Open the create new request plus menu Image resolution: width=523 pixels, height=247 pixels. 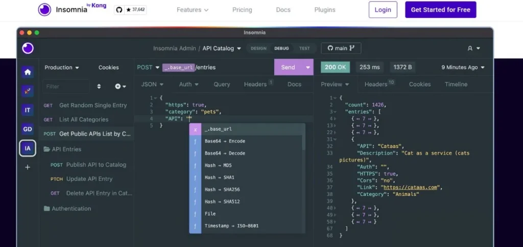pos(121,86)
